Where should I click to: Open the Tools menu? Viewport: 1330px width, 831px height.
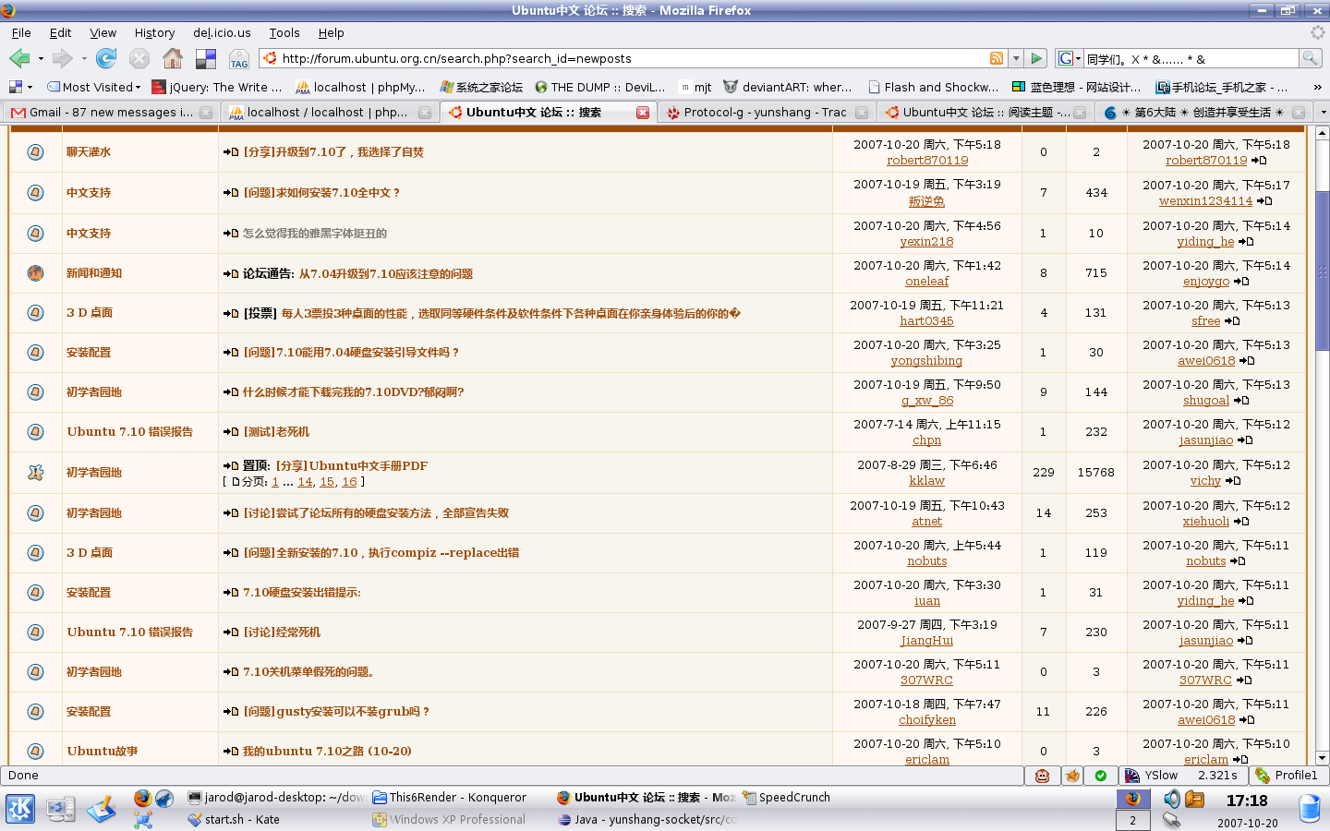coord(284,32)
